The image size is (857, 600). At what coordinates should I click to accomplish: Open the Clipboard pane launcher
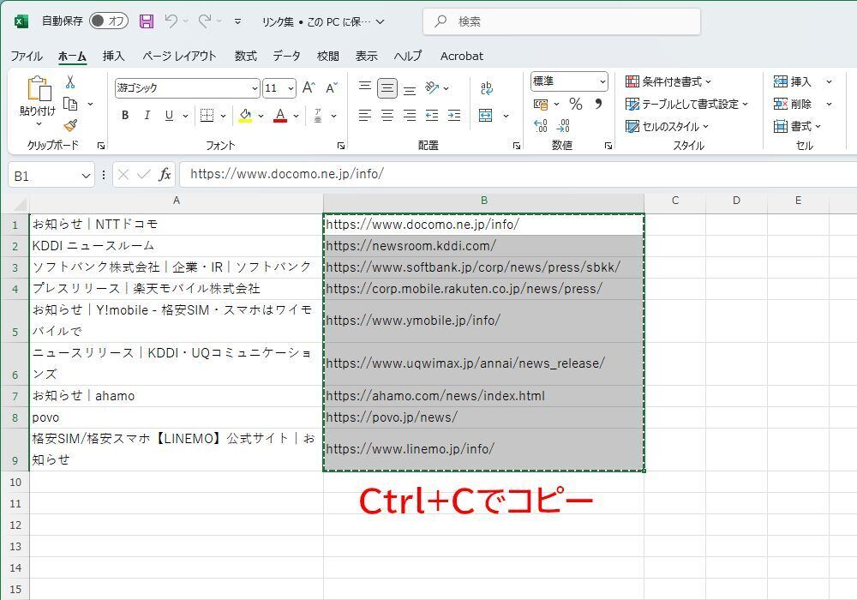tap(101, 146)
